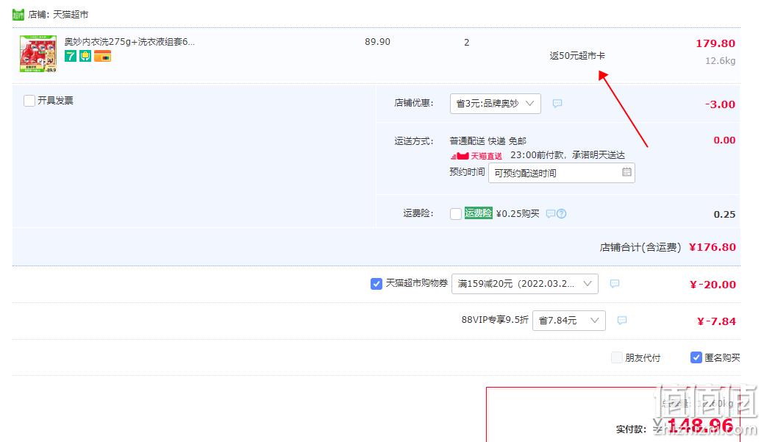Click the 天猫直送 delivery logo
Viewport: 764px width, 442px height.
pyautogui.click(x=476, y=156)
